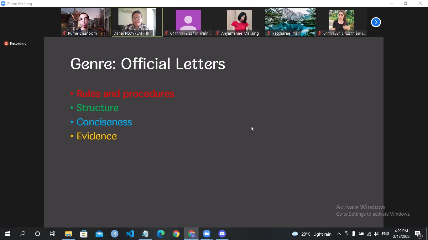The width and height of the screenshot is (428, 240).
Task: Open the R application taskbar icon
Action: coord(115,234)
